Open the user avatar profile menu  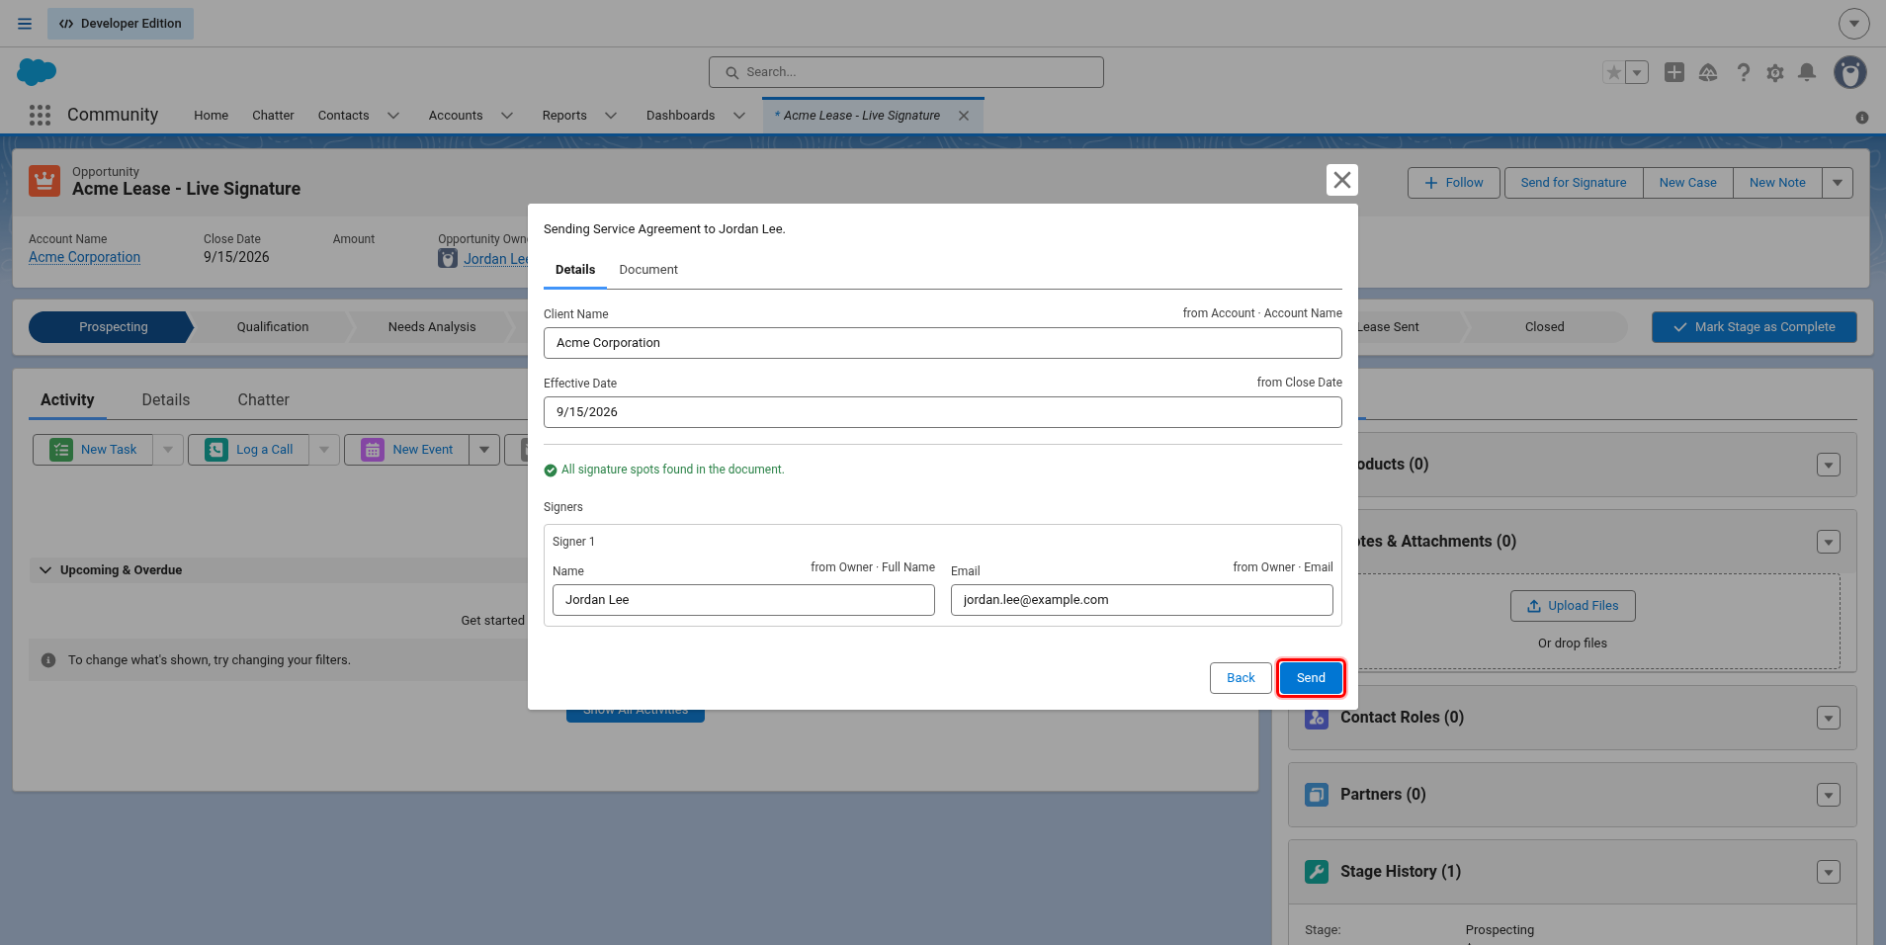(1850, 72)
